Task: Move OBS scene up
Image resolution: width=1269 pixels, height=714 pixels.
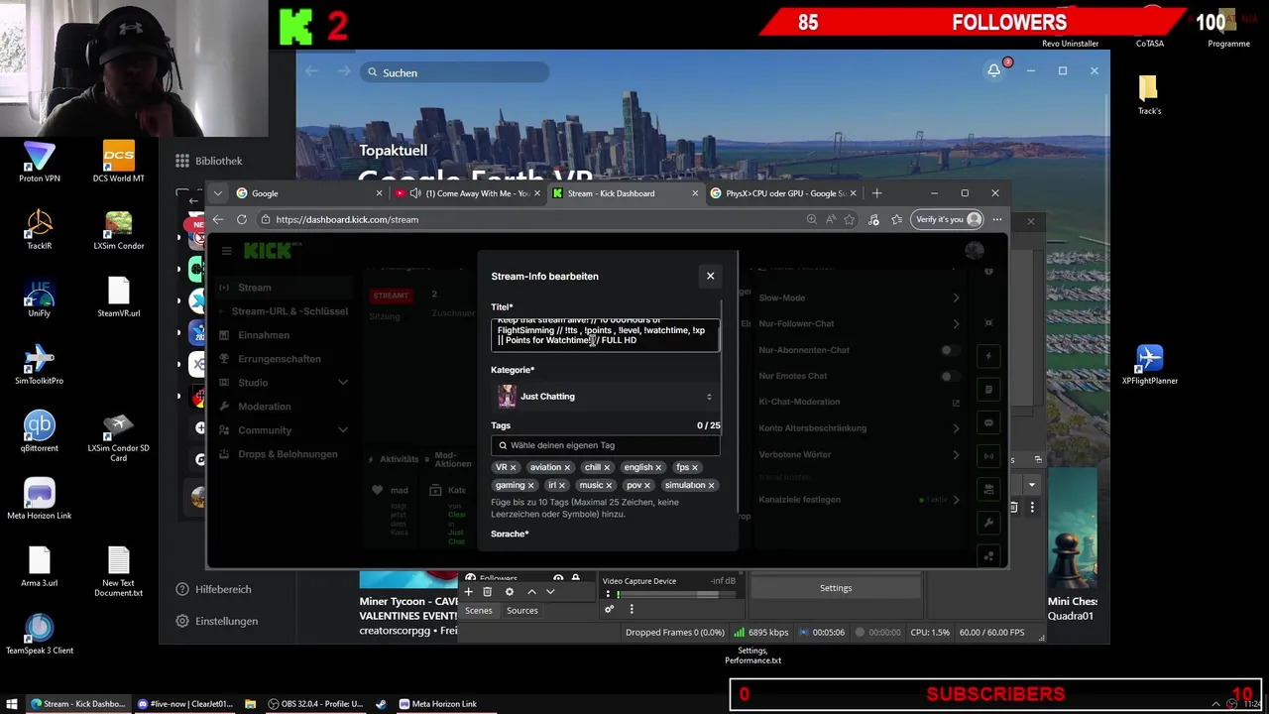Action: click(531, 592)
